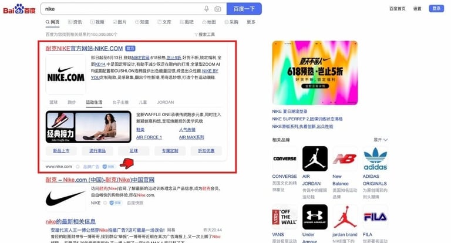Click the 足球 button
The height and width of the screenshot is (243, 451).
(x=134, y=151)
